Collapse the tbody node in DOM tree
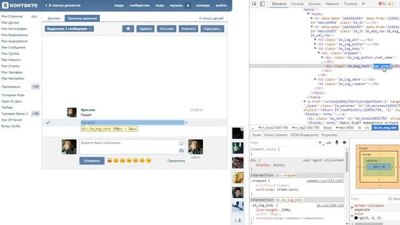Screen dimensions: 400x225 308,14
